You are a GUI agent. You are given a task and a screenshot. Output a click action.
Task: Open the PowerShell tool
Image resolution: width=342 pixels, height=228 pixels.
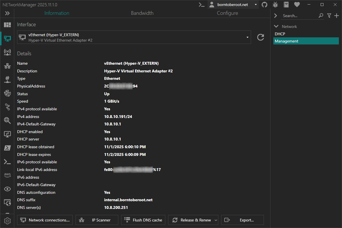(x=7, y=148)
